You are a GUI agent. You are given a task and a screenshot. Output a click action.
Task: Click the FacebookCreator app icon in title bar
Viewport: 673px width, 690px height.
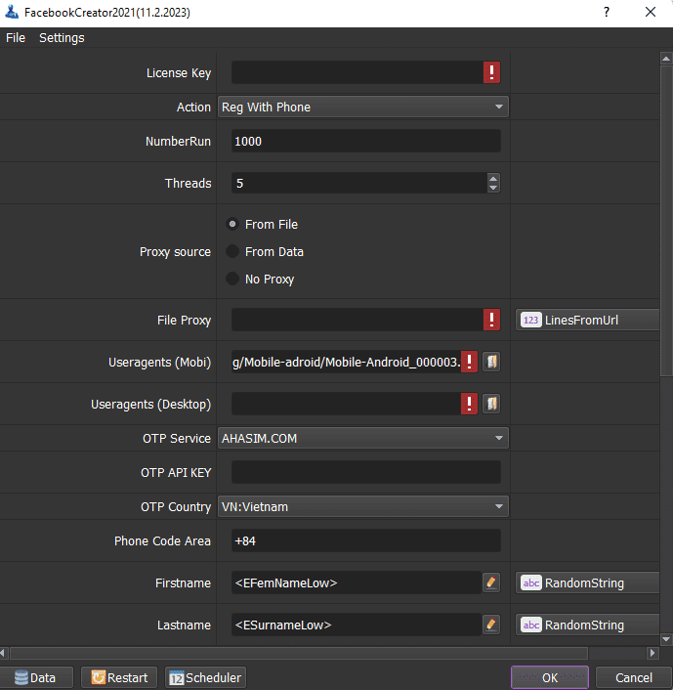pyautogui.click(x=12, y=12)
